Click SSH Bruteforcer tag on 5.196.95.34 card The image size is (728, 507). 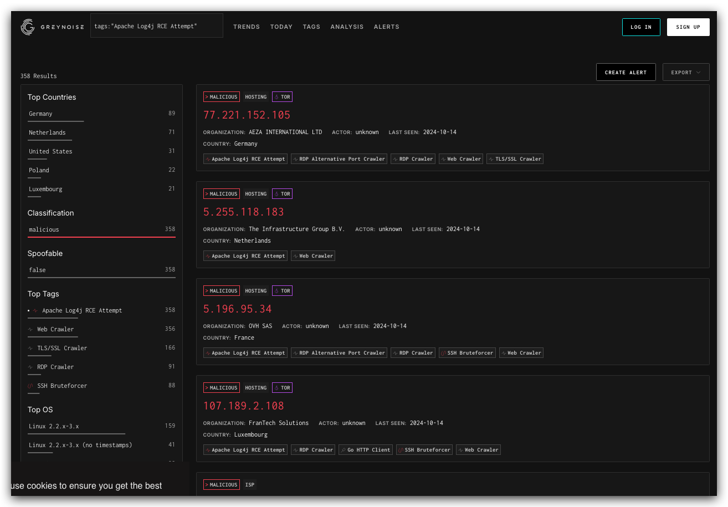467,353
